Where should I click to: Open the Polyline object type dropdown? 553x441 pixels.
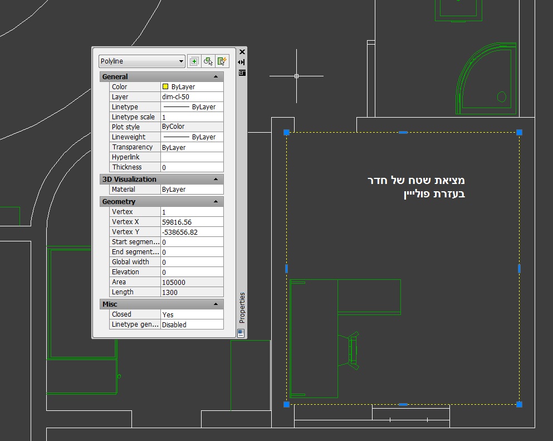tap(142, 61)
